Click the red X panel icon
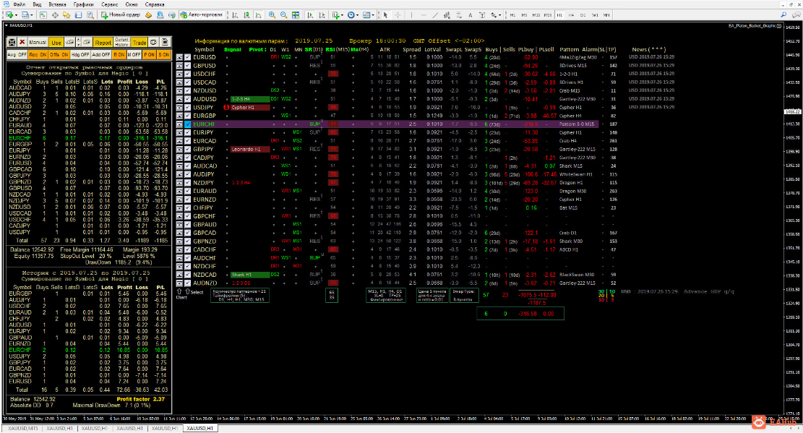The width and height of the screenshot is (803, 433). (22, 42)
